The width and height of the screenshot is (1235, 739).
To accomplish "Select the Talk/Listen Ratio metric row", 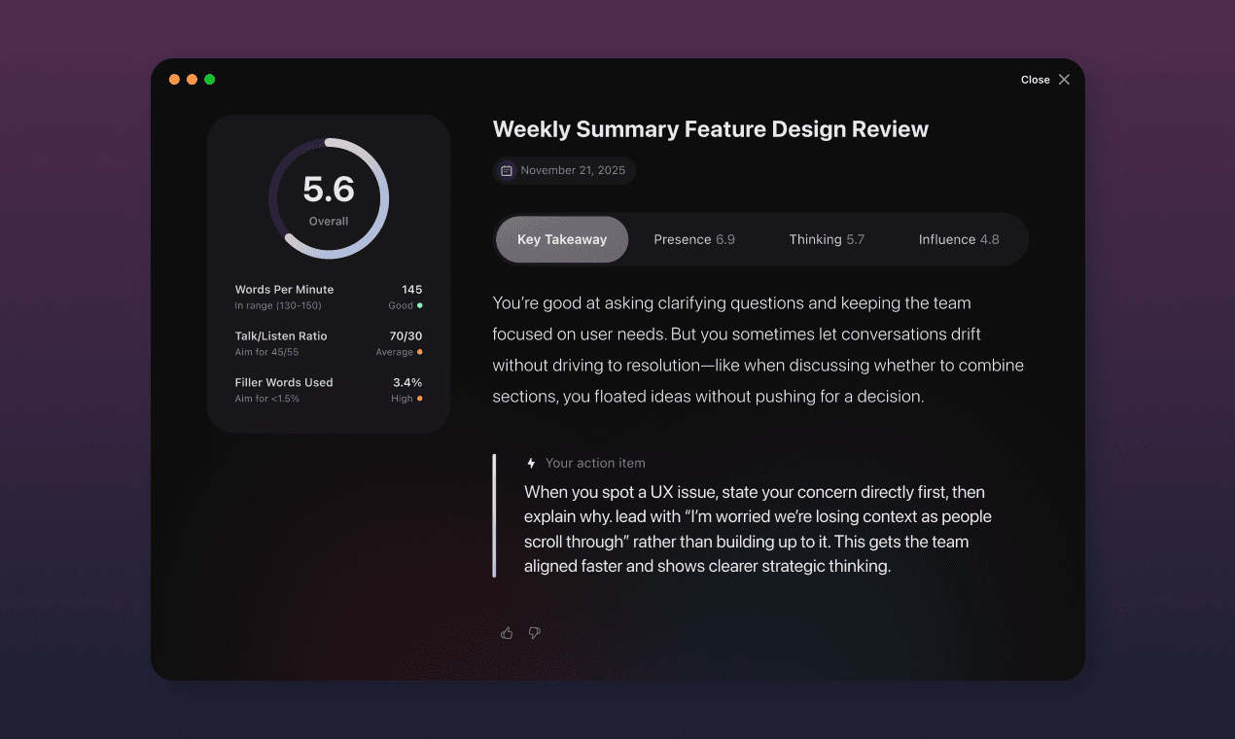I will point(329,343).
